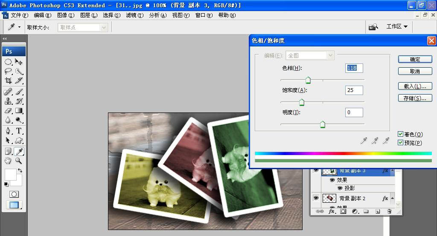Screen dimensions: 437x236
Task: Open the 工作区 workspace dropdown
Action: 396,26
